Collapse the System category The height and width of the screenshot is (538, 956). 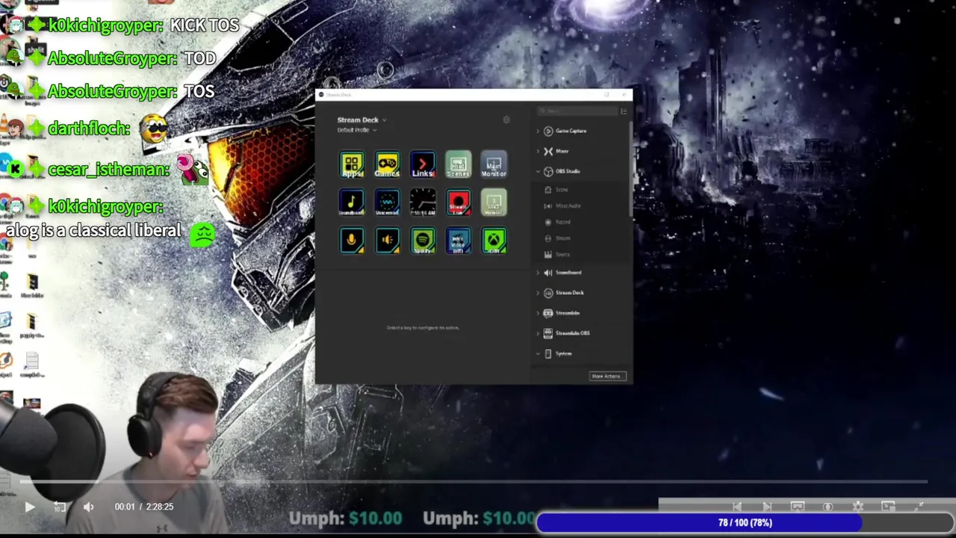[538, 353]
